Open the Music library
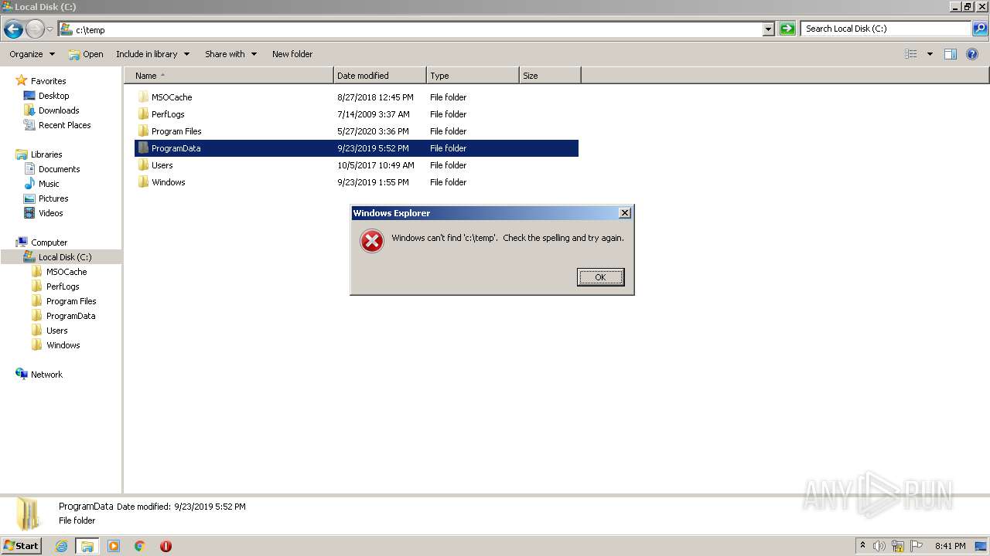The width and height of the screenshot is (990, 556). 49,184
